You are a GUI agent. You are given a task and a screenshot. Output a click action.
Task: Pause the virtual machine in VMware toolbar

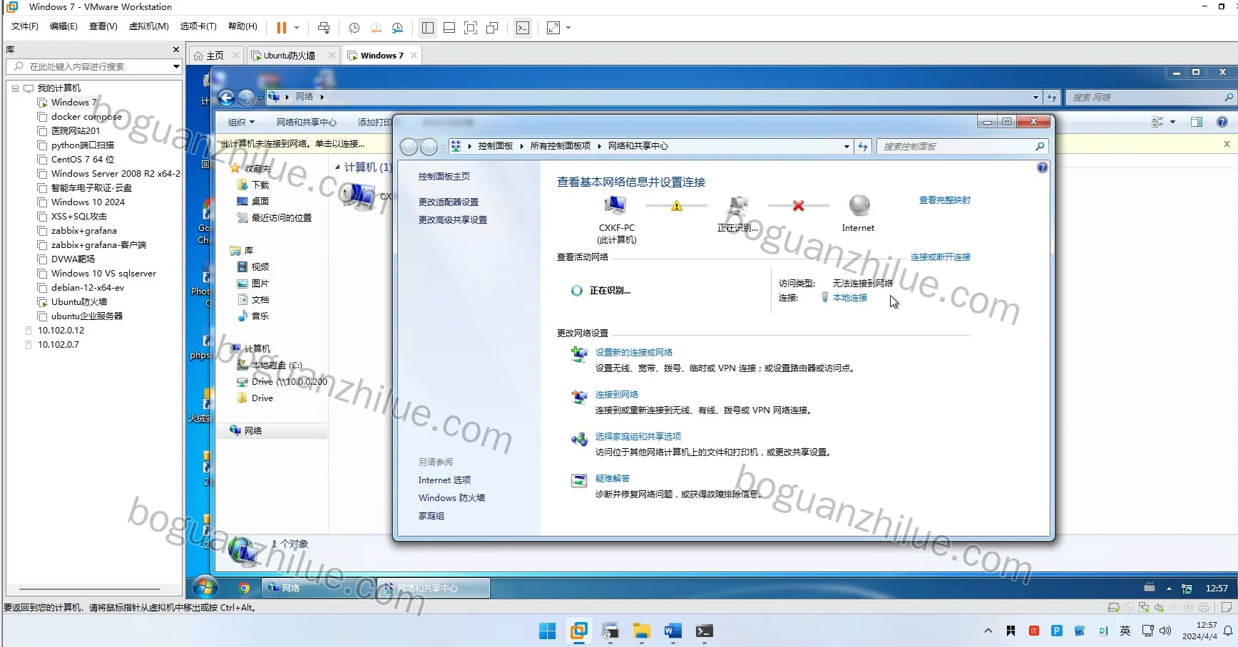pyautogui.click(x=281, y=28)
